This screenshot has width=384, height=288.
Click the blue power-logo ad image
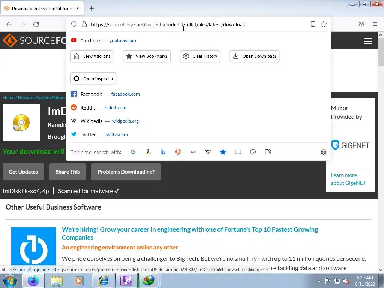(x=33, y=246)
